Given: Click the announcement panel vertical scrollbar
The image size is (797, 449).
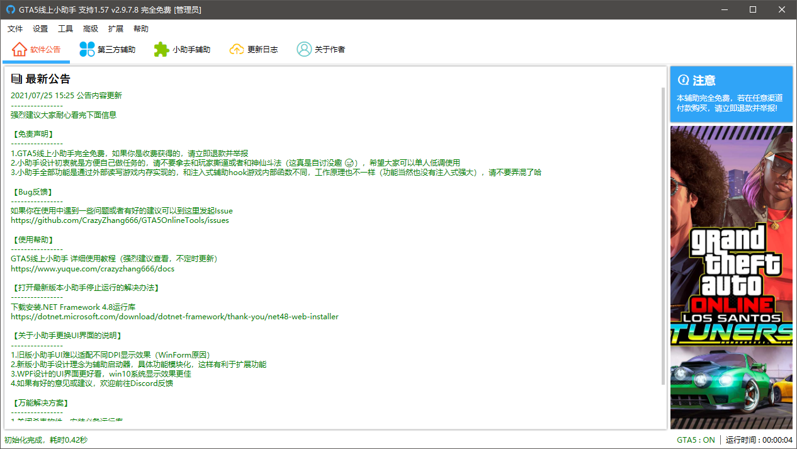Looking at the screenshot, I should 662,236.
